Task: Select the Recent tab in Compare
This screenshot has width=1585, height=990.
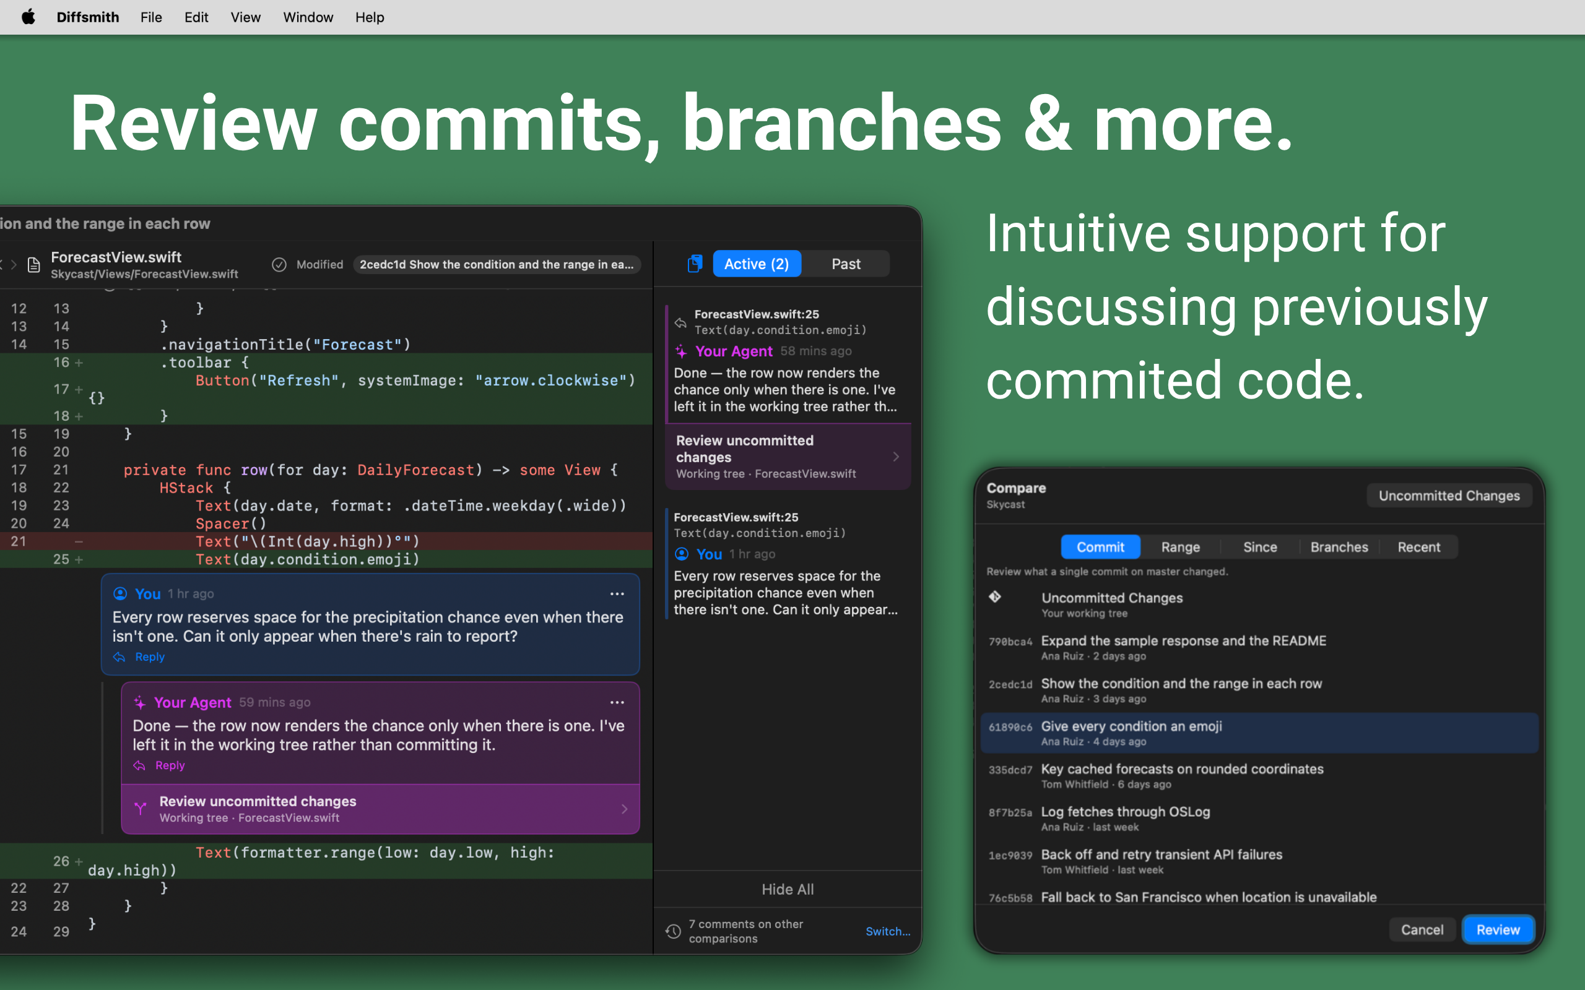Action: click(1418, 548)
